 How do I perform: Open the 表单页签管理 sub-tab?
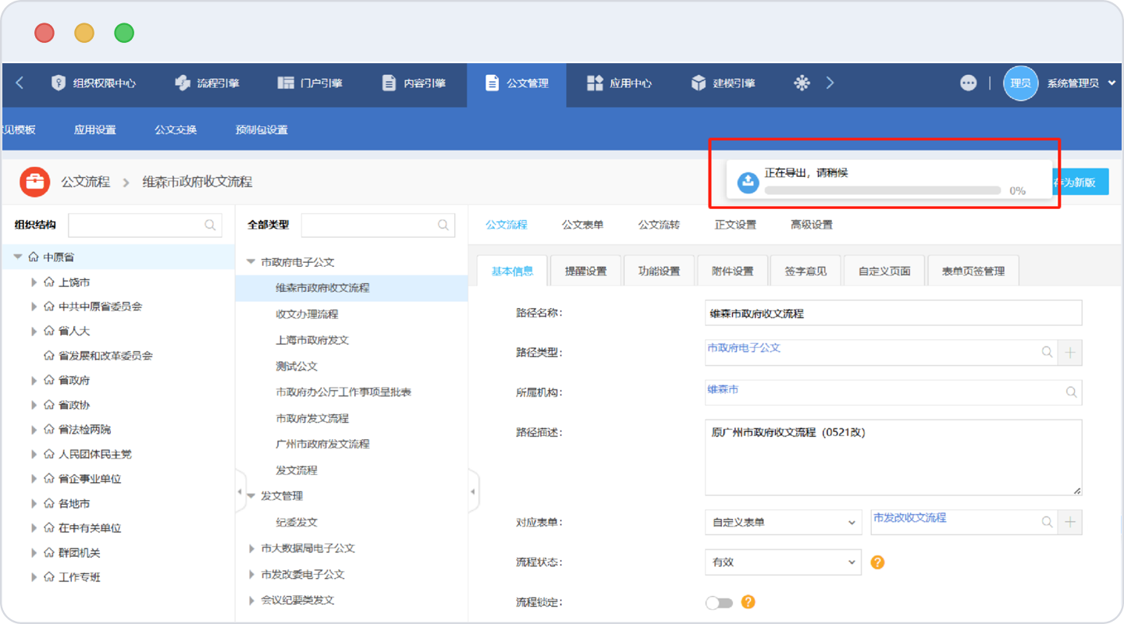[973, 271]
